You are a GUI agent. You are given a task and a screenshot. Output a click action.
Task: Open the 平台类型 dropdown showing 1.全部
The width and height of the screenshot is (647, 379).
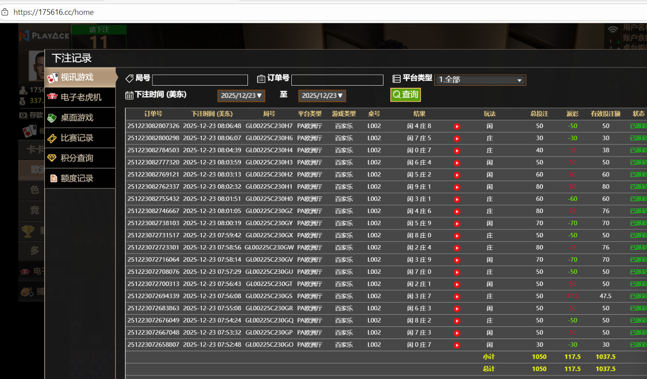(480, 80)
